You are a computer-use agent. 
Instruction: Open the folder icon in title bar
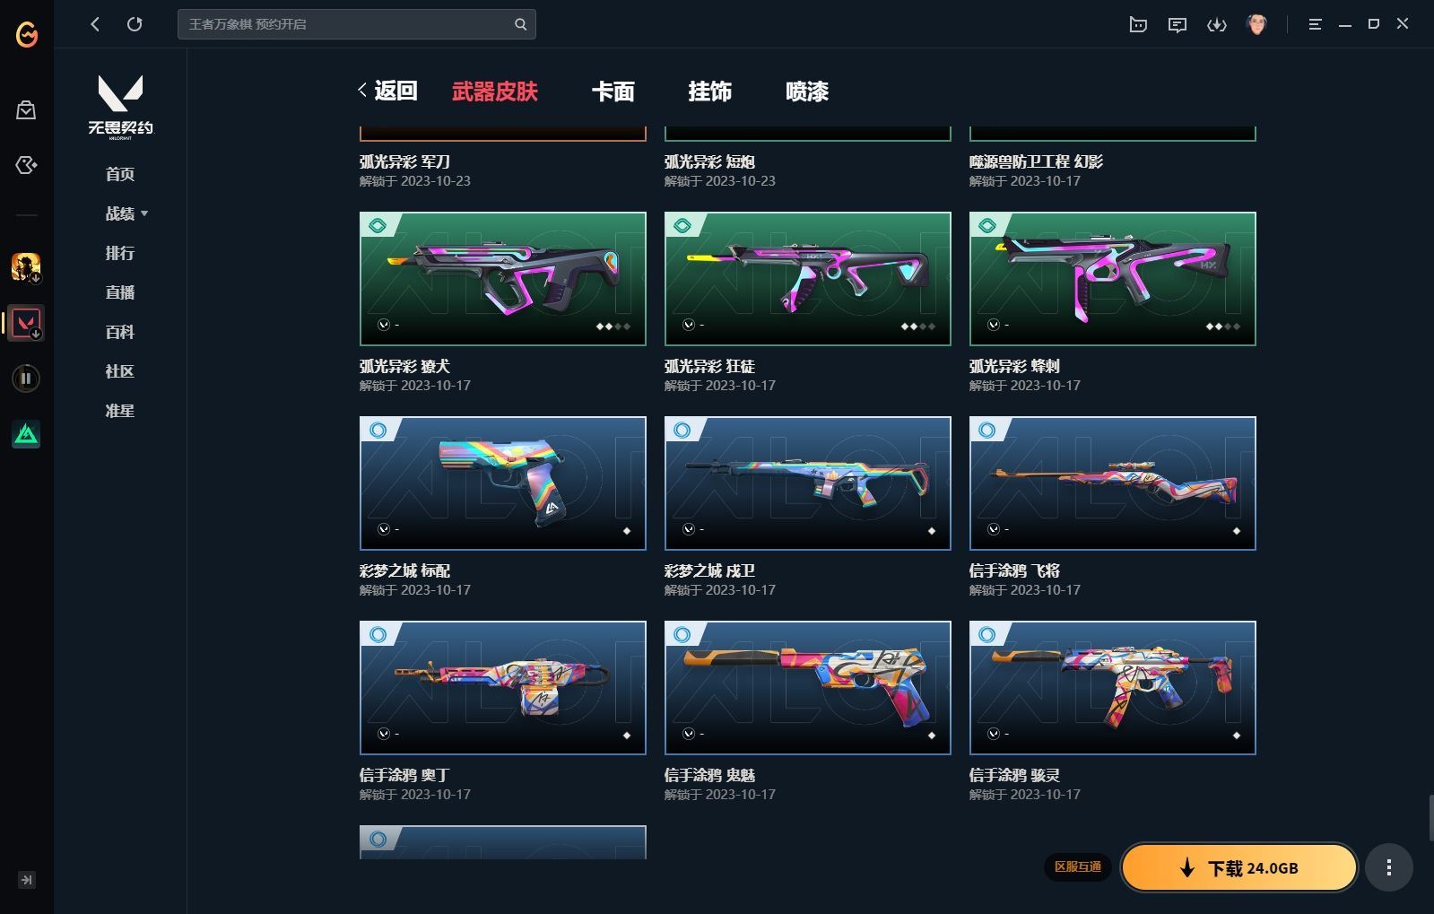[1138, 24]
